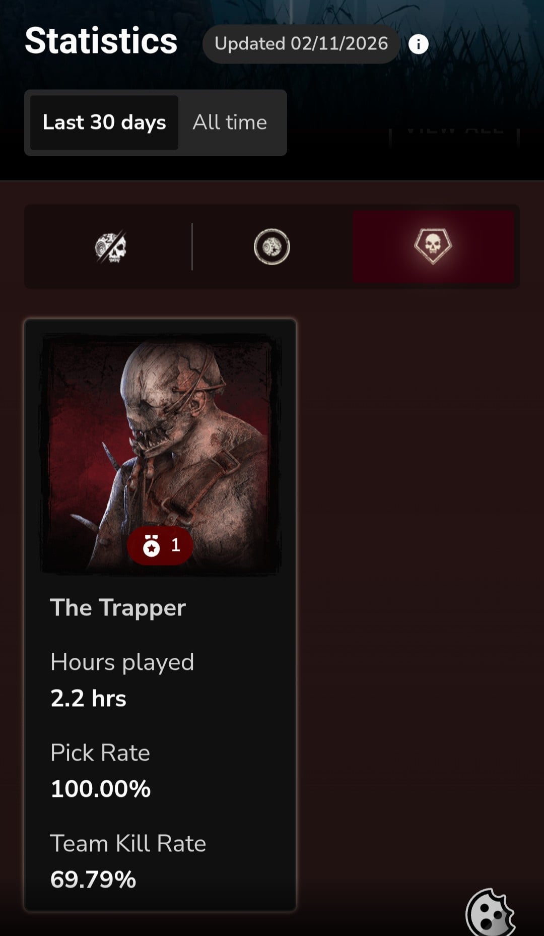
Task: Click the prestige medal icon on Trapper card
Action: (x=152, y=545)
